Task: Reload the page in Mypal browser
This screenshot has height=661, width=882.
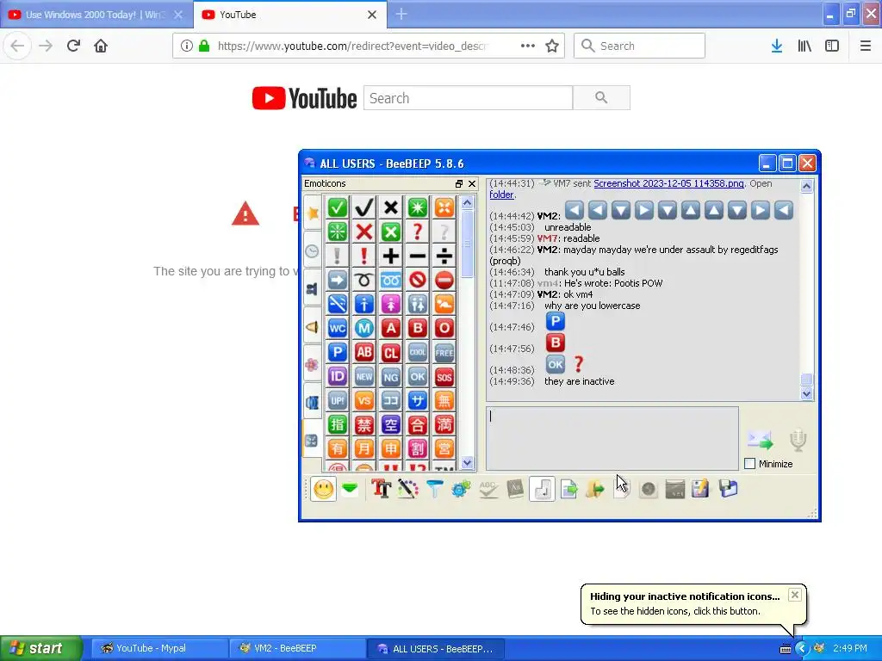Action: (x=73, y=46)
